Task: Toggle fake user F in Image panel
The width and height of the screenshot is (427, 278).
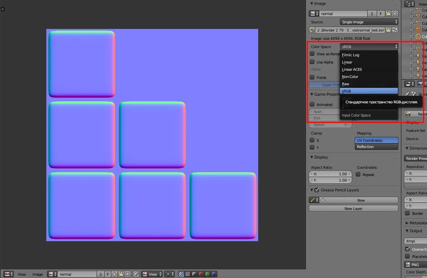Action: [x=381, y=13]
